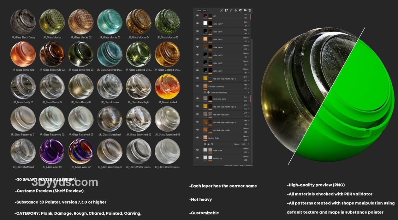Click the Add mask icon in layers toolbar
This screenshot has height=220, width=398.
[x=226, y=10]
